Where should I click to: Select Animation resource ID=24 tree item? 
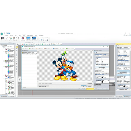pyautogui.click(x=28, y=52)
